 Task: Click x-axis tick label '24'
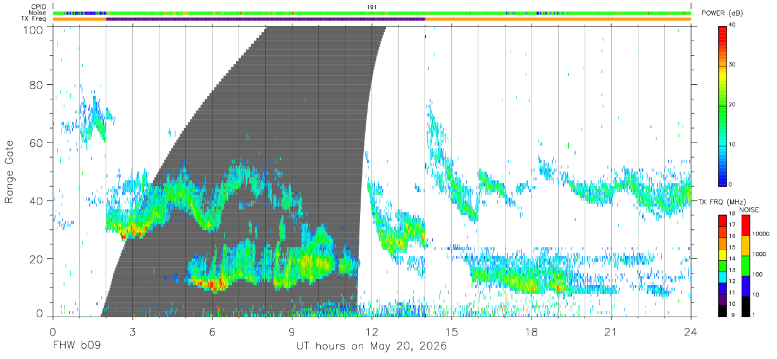pyautogui.click(x=691, y=332)
